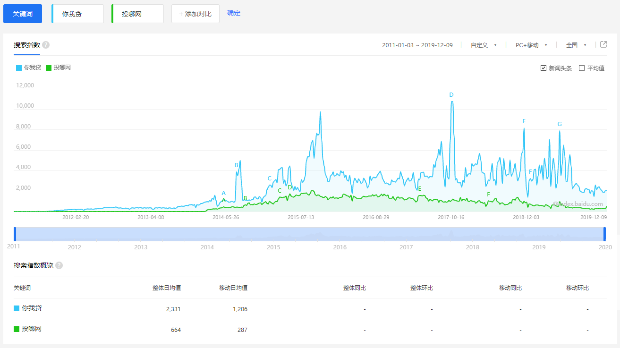Click the green news marker D
Image resolution: width=620 pixels, height=348 pixels.
click(290, 187)
